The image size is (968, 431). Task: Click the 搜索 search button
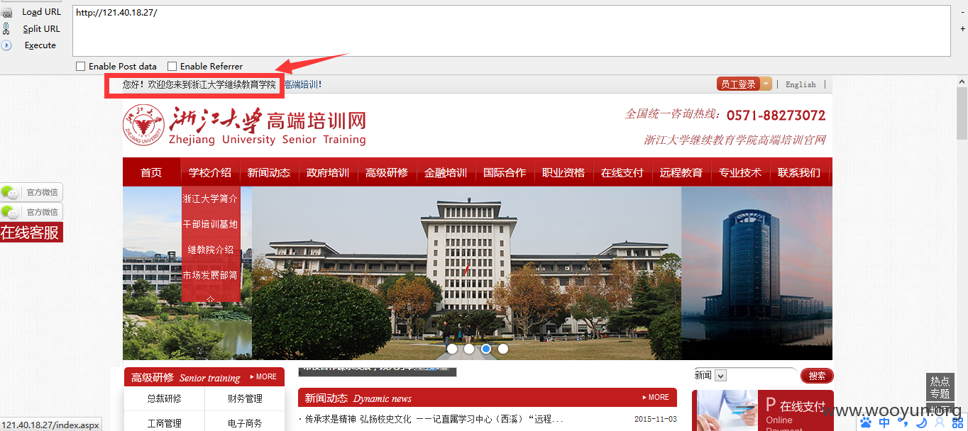(x=817, y=376)
